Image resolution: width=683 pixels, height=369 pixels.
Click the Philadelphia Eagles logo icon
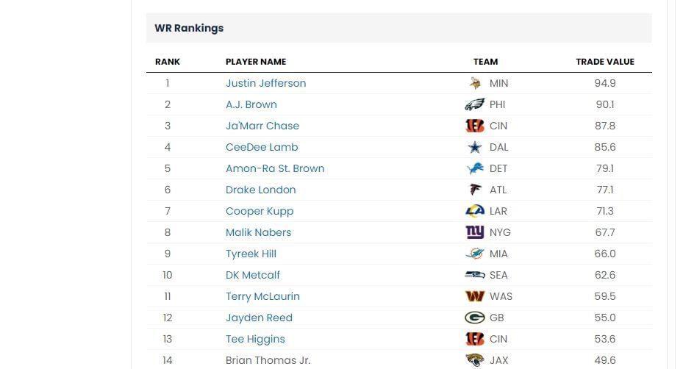coord(475,104)
